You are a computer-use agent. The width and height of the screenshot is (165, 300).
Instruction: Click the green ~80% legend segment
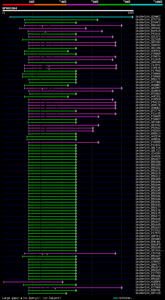[114, 4]
